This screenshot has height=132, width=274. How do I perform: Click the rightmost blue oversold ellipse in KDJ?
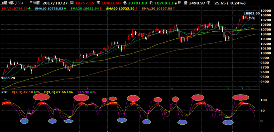coord(228,122)
